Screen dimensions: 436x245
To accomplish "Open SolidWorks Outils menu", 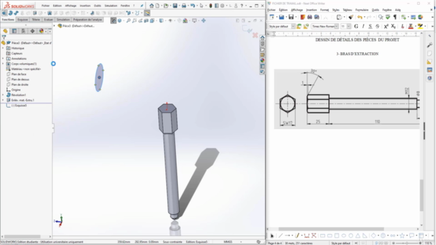I will click(x=97, y=5).
